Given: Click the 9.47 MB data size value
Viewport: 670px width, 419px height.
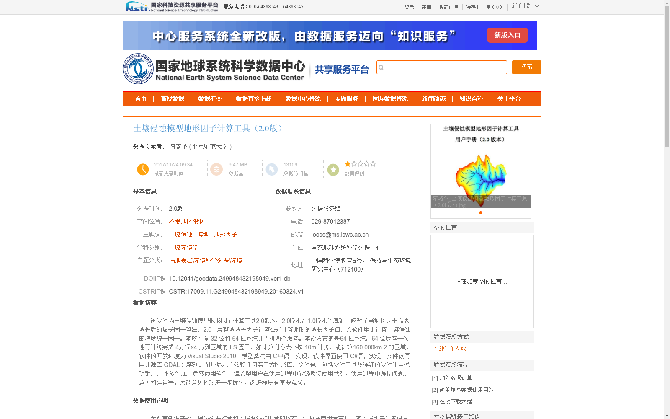Looking at the screenshot, I should pos(238,165).
